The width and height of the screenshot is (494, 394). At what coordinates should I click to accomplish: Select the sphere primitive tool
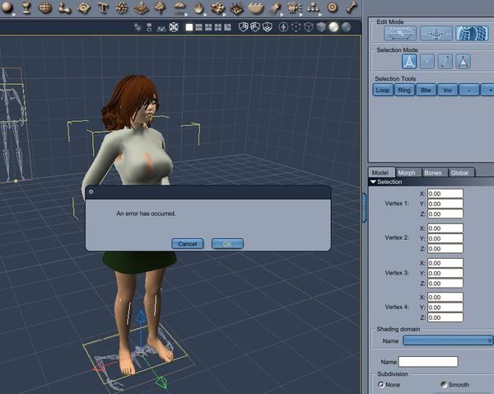(7, 7)
